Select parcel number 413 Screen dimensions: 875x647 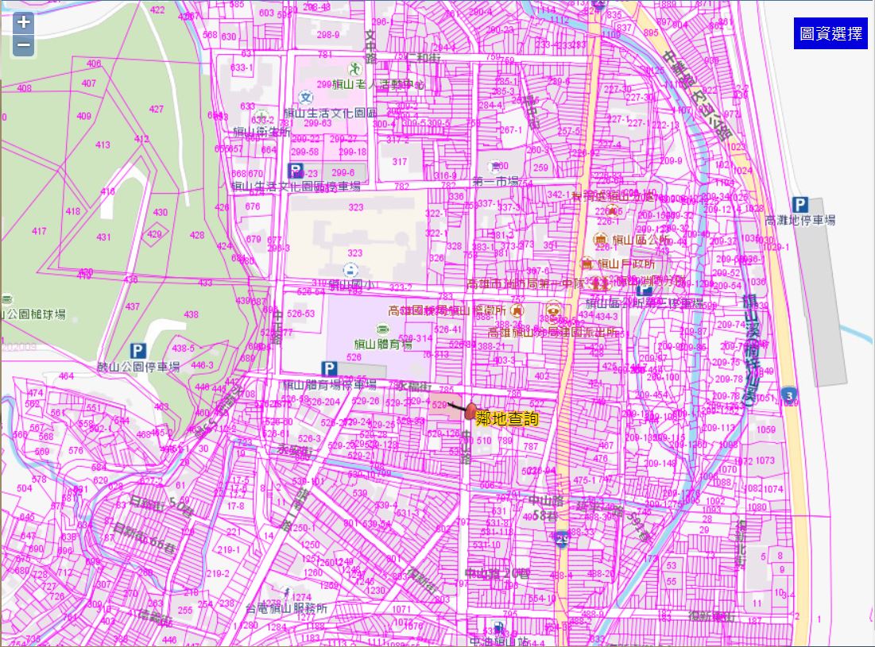(103, 145)
